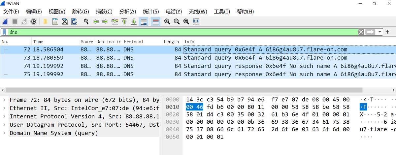Expand User Datagram Protocol node
396x155 pixels.
pyautogui.click(x=4, y=125)
